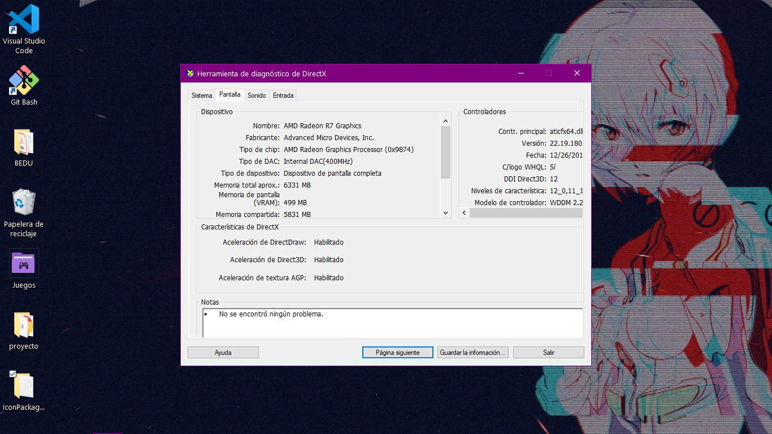
Task: Click Dispositivo de pantalla completa text
Action: click(x=332, y=173)
